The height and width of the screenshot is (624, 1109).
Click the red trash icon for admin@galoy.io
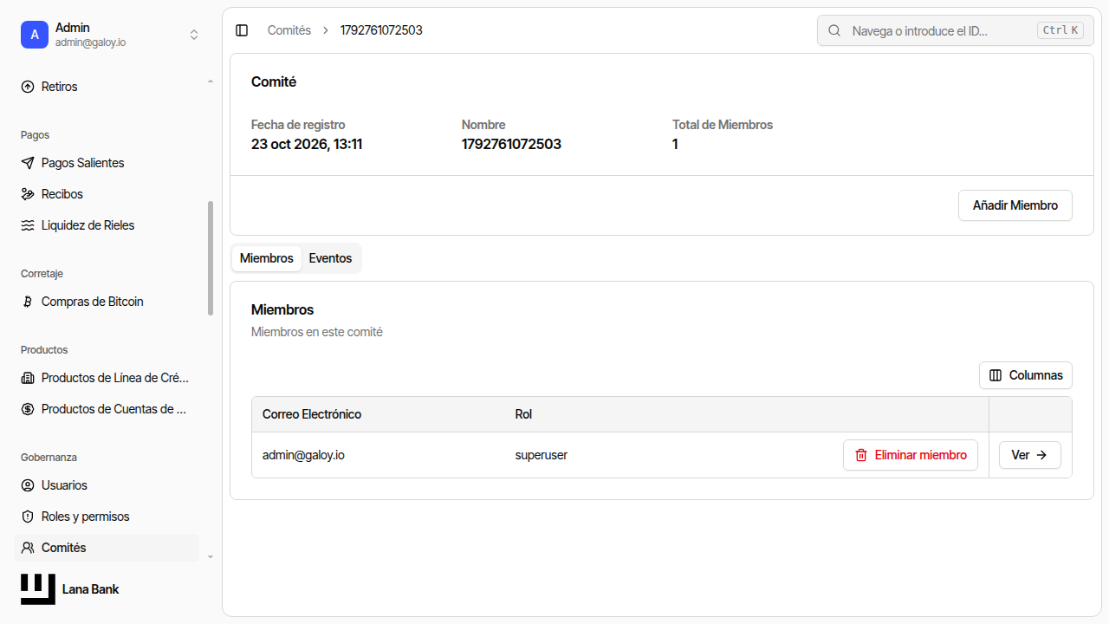point(861,455)
